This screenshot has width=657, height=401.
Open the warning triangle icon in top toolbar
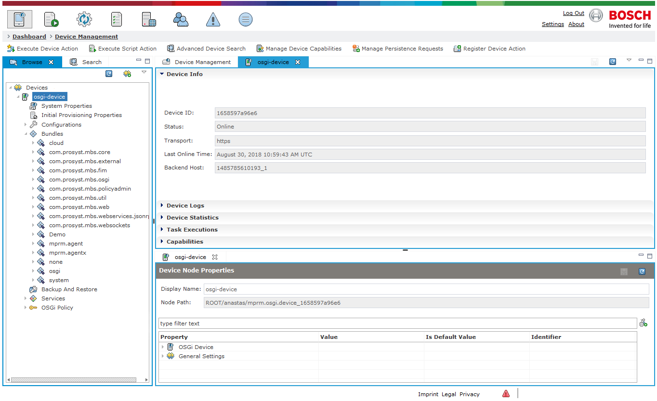[213, 19]
